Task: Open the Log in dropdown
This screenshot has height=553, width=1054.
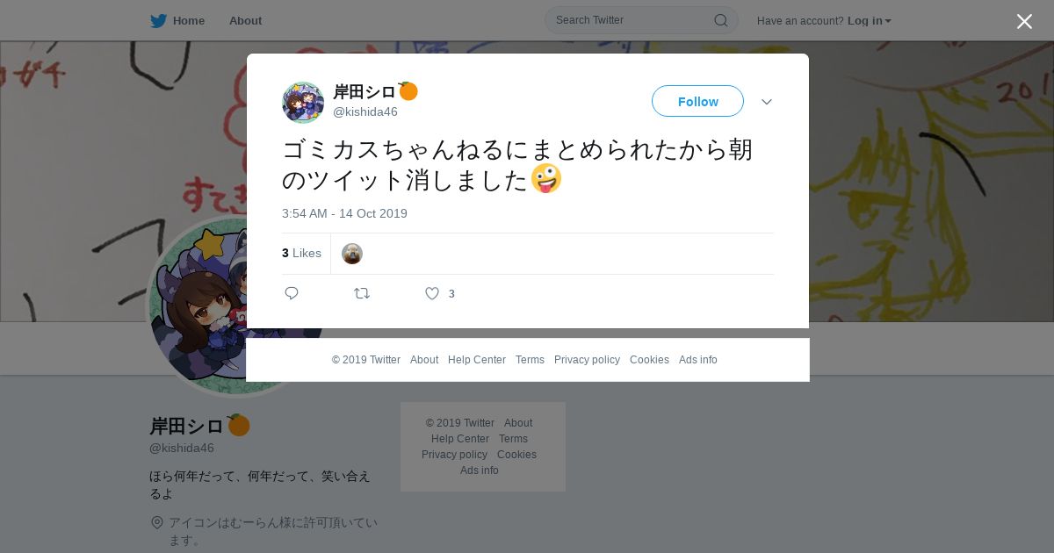Action: [x=869, y=20]
